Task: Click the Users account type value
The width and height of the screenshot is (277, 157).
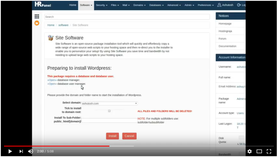Action: click(x=240, y=113)
